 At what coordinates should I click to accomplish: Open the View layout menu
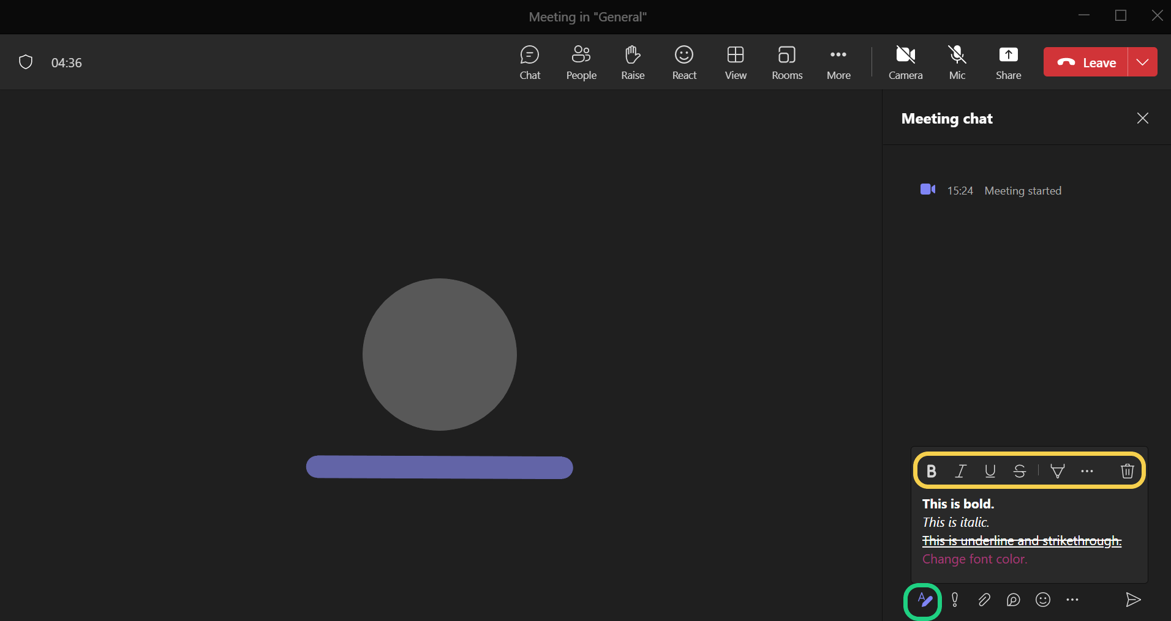pyautogui.click(x=736, y=62)
